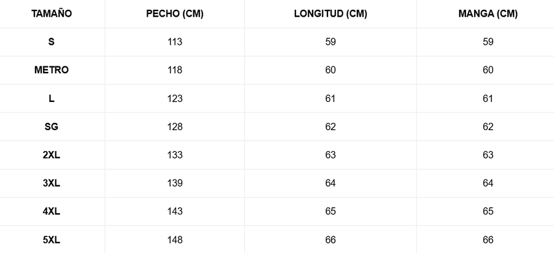554x253 pixels.
Task: Select the 2XL size row label
Action: coord(52,155)
